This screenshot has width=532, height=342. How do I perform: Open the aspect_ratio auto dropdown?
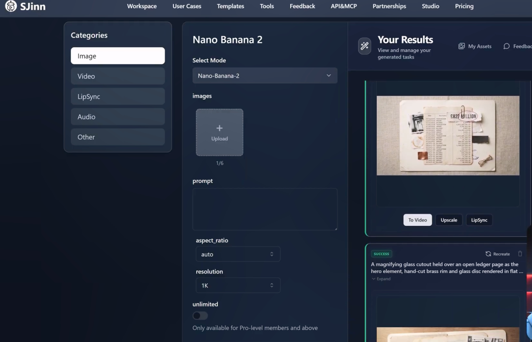(x=238, y=254)
